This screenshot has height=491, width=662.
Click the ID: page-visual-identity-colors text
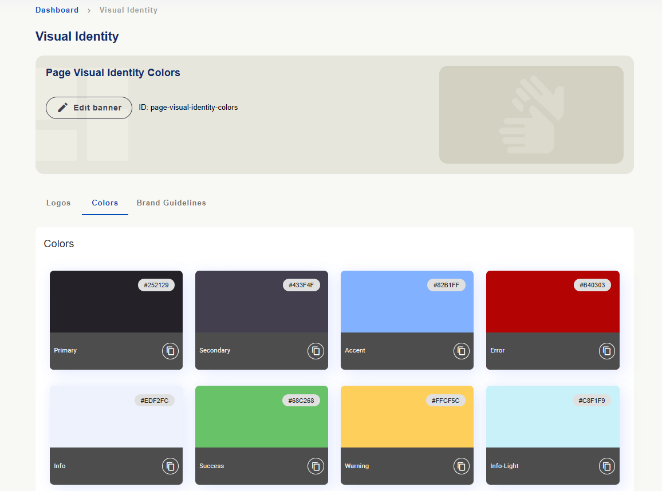coord(188,108)
